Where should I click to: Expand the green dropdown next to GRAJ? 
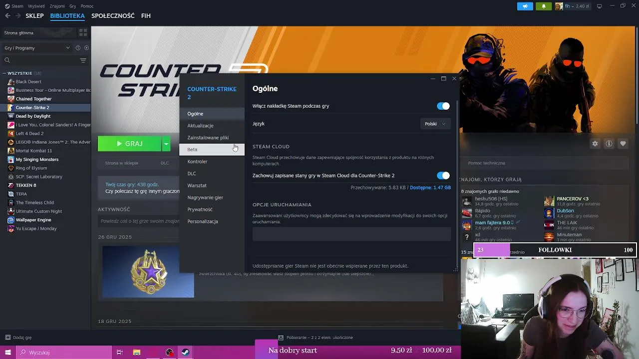[x=166, y=144]
